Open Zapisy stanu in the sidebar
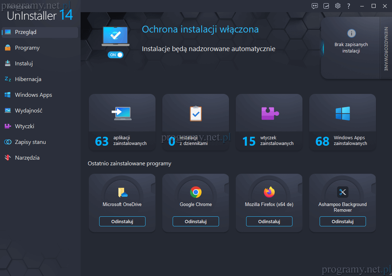Viewport: 392px width, 276px height. click(x=30, y=142)
